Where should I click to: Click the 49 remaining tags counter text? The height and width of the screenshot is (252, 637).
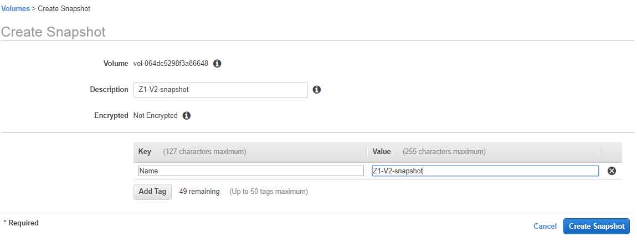tap(199, 192)
